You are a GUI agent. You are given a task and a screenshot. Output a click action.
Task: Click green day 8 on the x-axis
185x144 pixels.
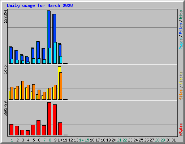click(x=50, y=140)
